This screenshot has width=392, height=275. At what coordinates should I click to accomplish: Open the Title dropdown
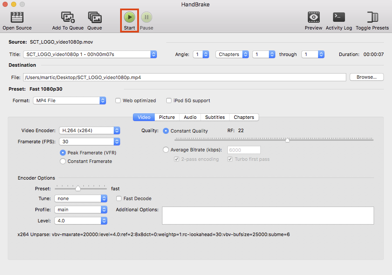90,54
